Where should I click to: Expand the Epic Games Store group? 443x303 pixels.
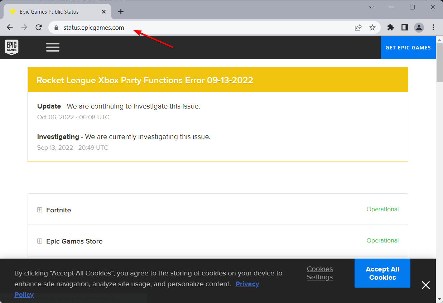[40, 241]
